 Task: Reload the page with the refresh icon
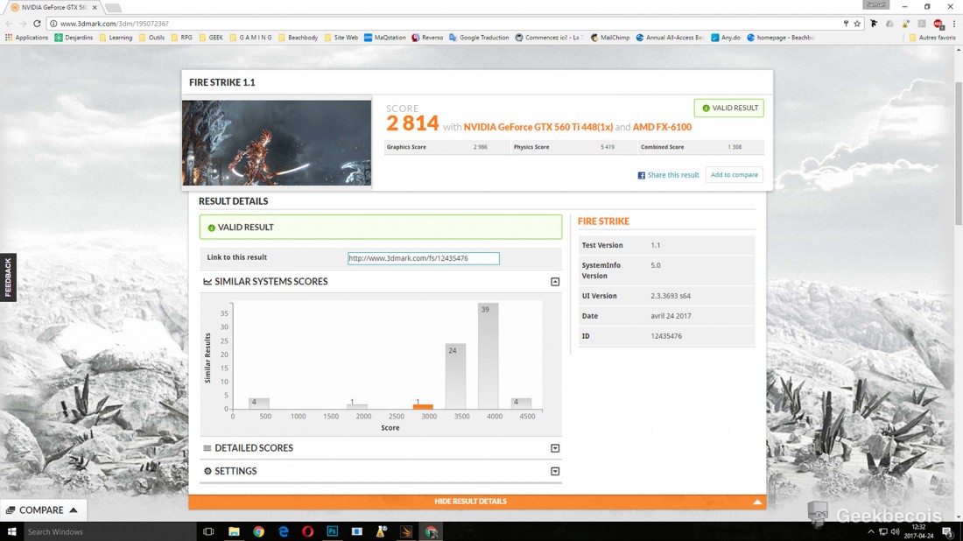pyautogui.click(x=37, y=24)
